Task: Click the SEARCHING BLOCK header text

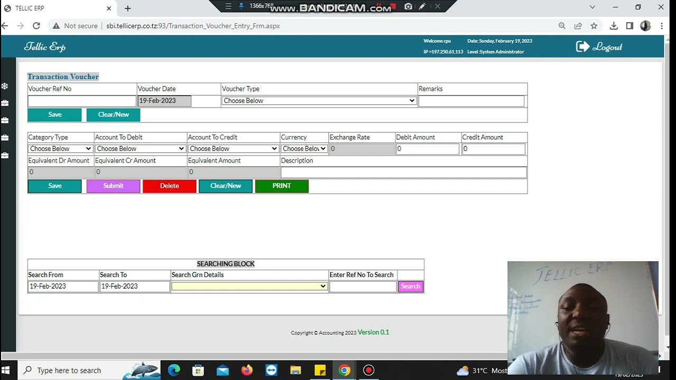Action: [226, 264]
